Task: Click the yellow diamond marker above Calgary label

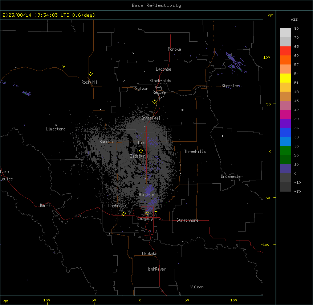Action: (x=147, y=213)
